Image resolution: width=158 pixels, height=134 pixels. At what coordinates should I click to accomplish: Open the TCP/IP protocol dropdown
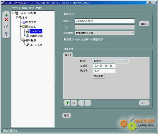(x=110, y=61)
